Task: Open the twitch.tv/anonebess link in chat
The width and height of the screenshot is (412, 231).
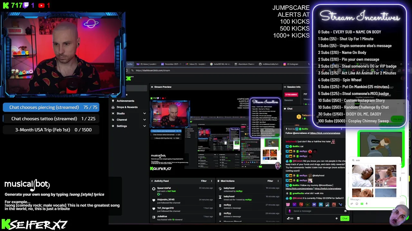Action: click(x=328, y=189)
